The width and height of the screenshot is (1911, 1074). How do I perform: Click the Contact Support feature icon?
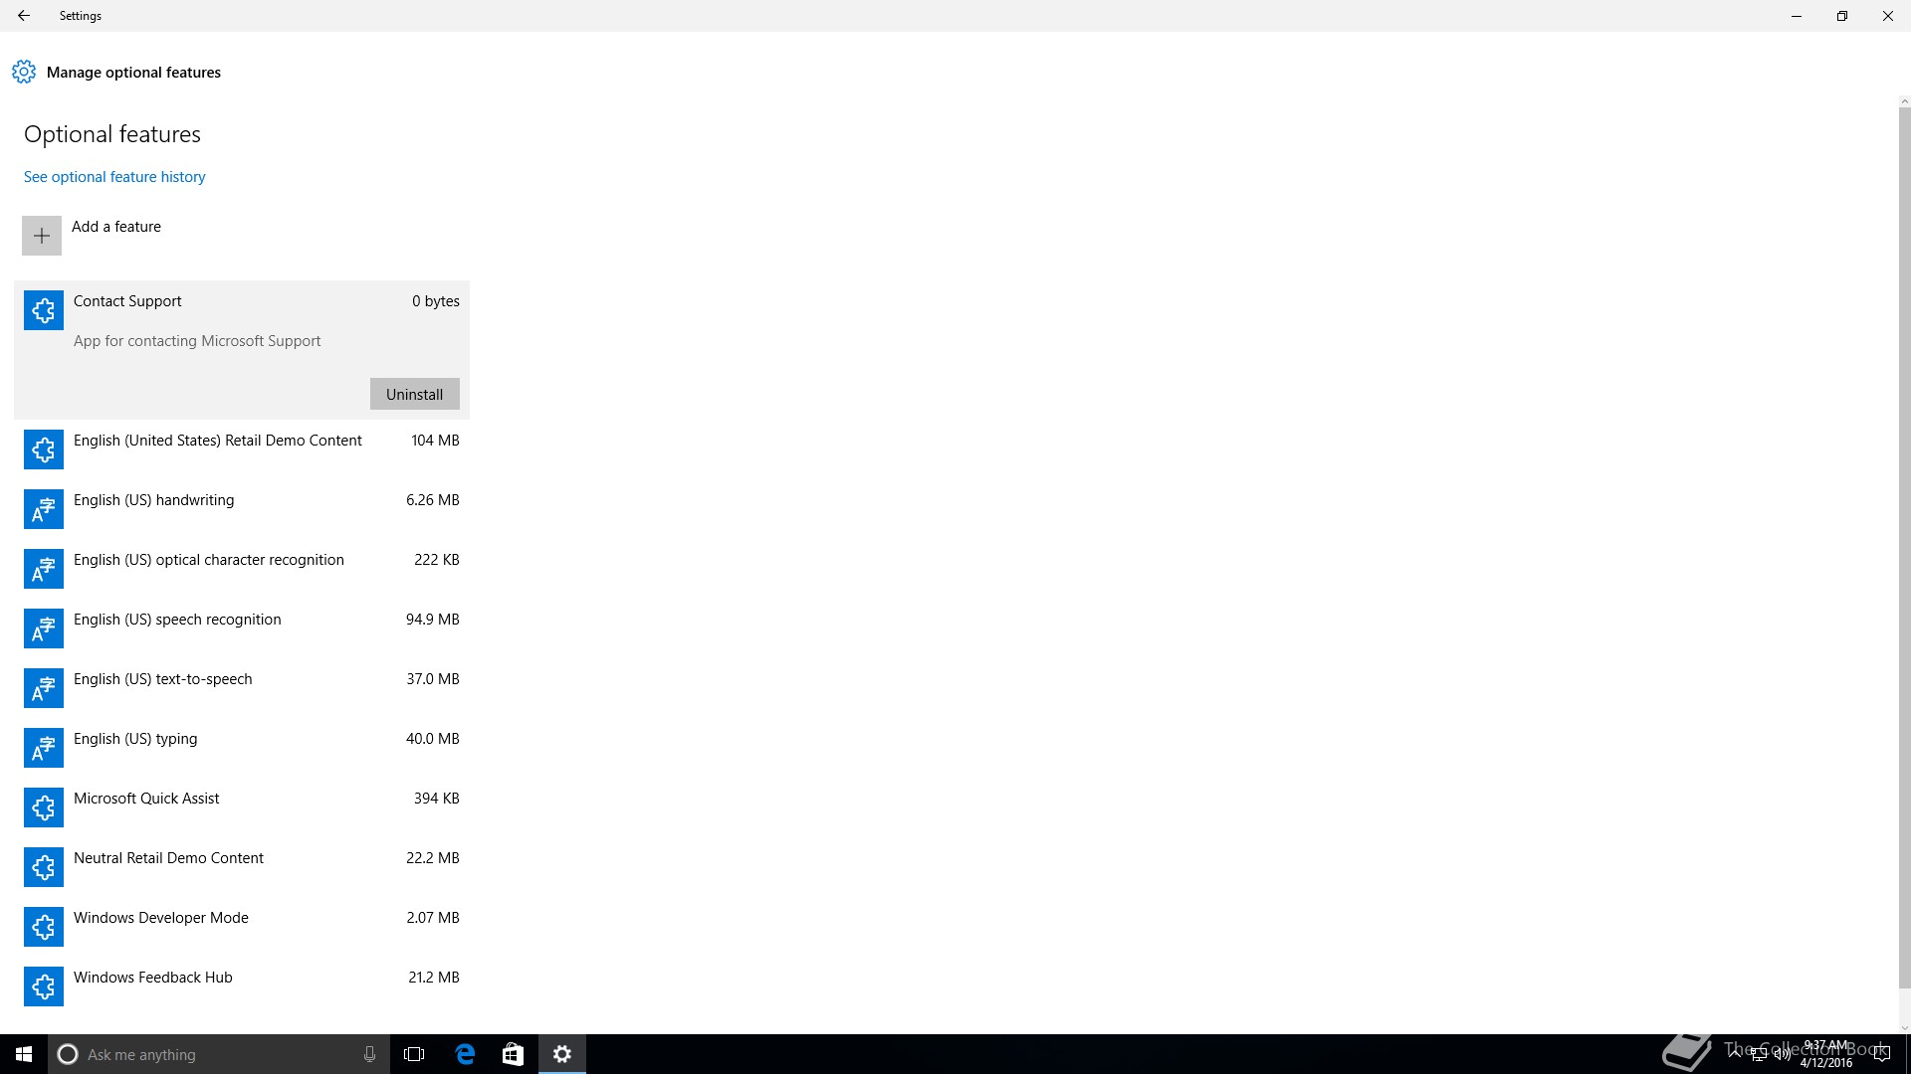[43, 310]
